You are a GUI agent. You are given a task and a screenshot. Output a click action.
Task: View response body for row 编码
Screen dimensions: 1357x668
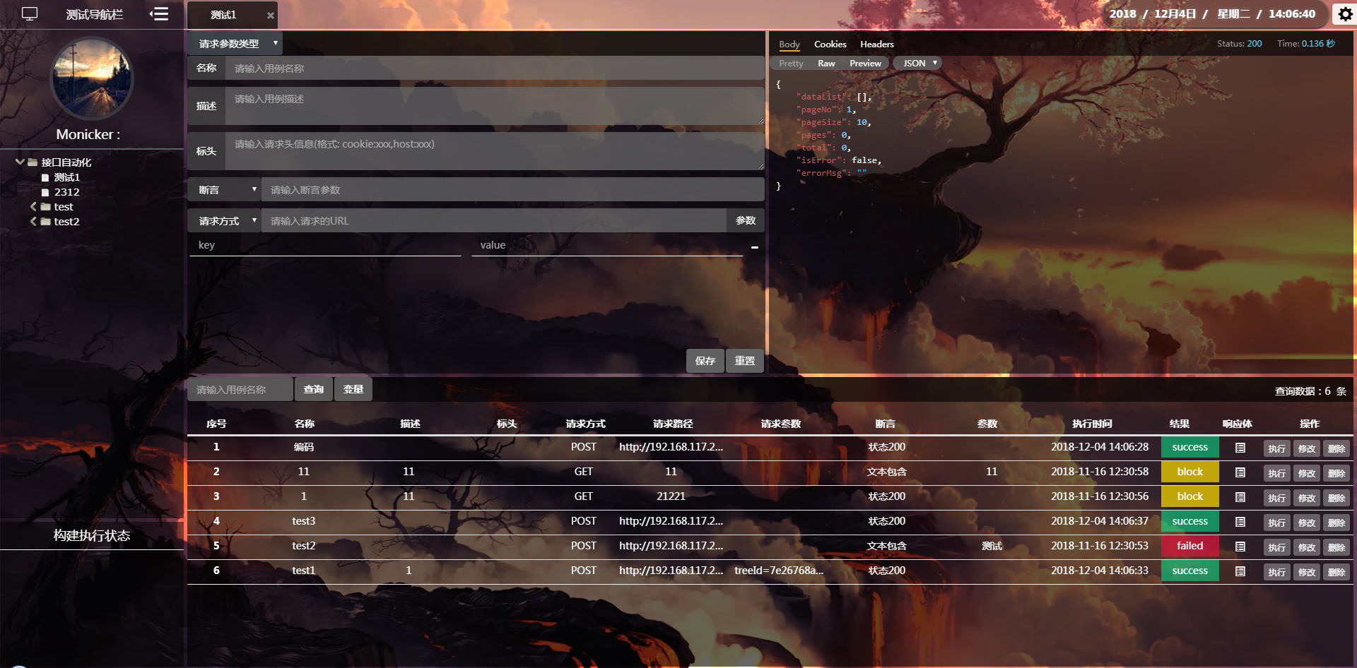pyautogui.click(x=1240, y=448)
